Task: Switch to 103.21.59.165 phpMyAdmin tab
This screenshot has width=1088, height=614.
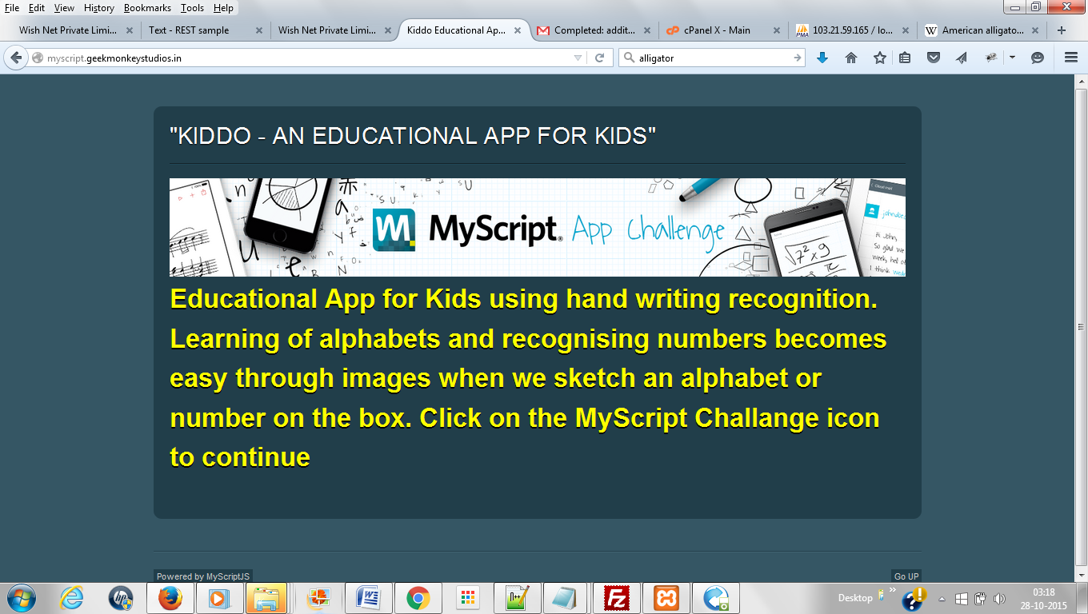Action: click(x=853, y=30)
